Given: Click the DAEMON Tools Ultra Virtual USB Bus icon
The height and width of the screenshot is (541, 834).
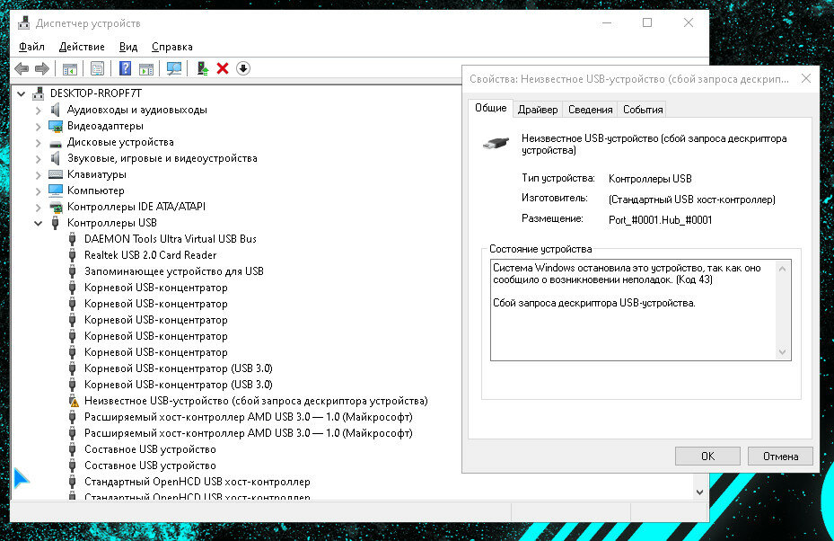Looking at the screenshot, I should [73, 239].
